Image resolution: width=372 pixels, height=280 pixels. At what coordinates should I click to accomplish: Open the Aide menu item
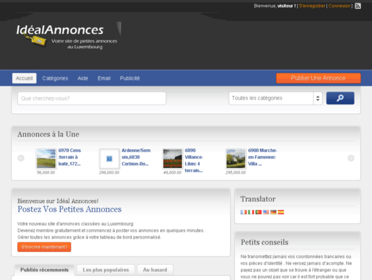(x=83, y=78)
